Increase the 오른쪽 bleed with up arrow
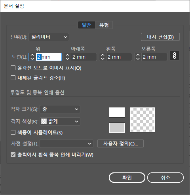Screen dimensions: 190x195 coord(138,55)
